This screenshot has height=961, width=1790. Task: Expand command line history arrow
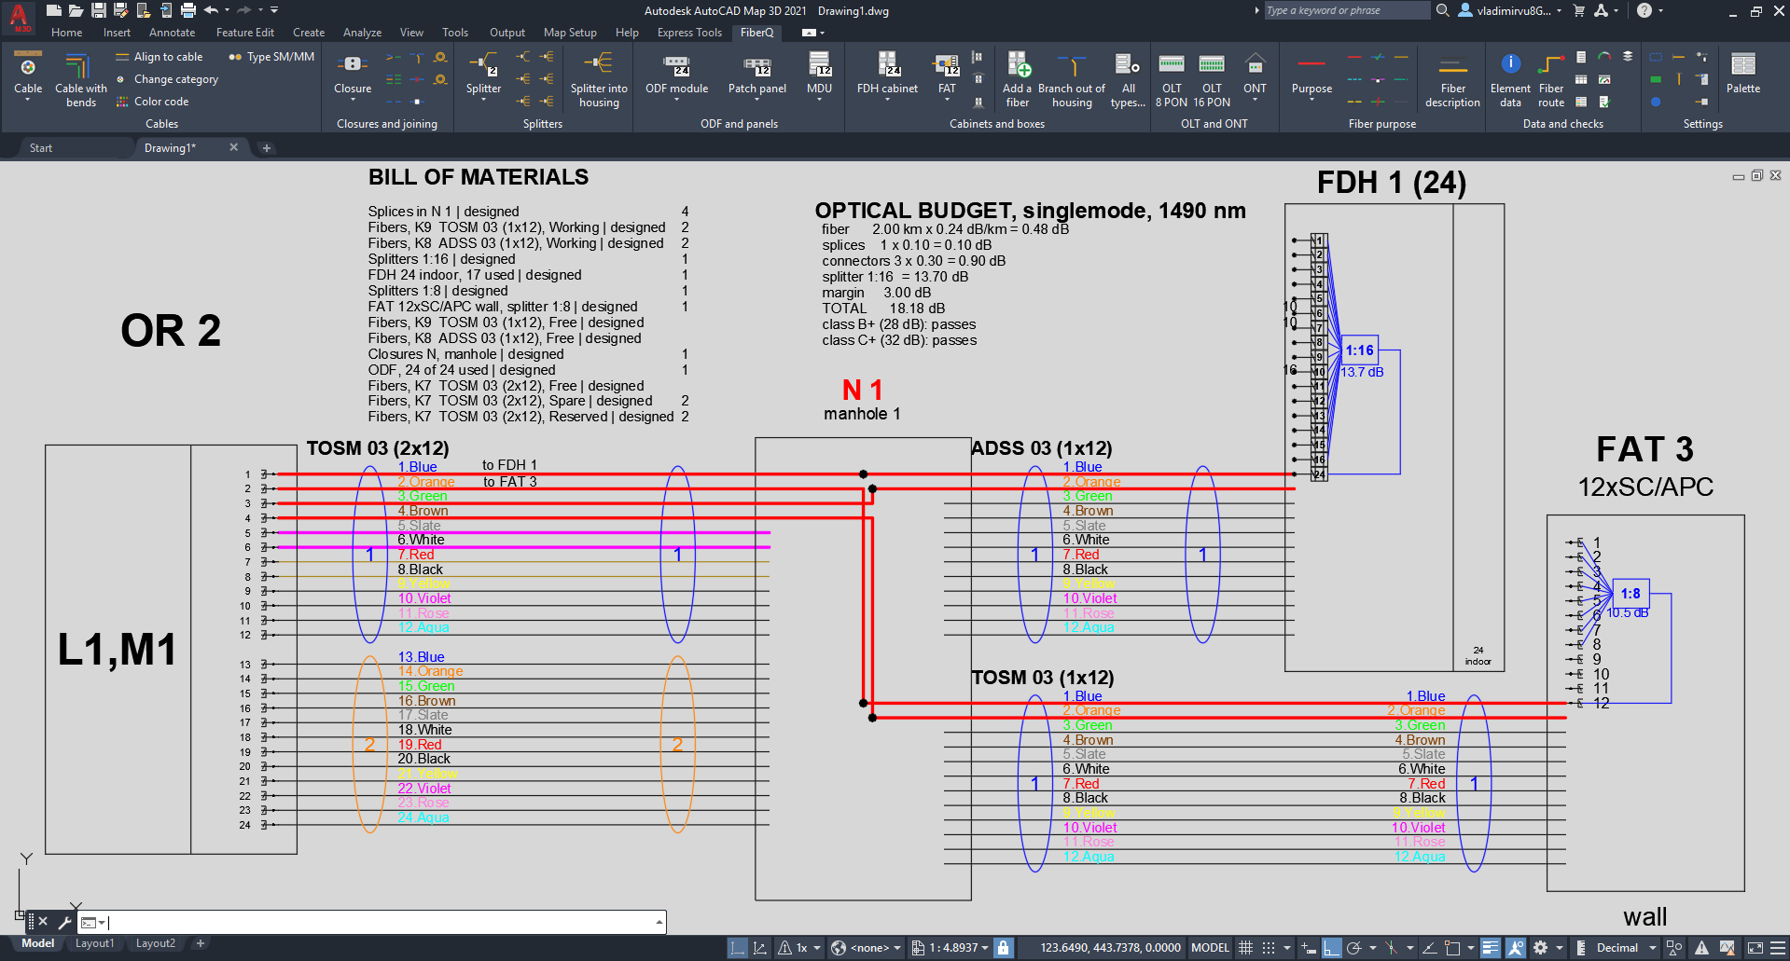point(659,922)
